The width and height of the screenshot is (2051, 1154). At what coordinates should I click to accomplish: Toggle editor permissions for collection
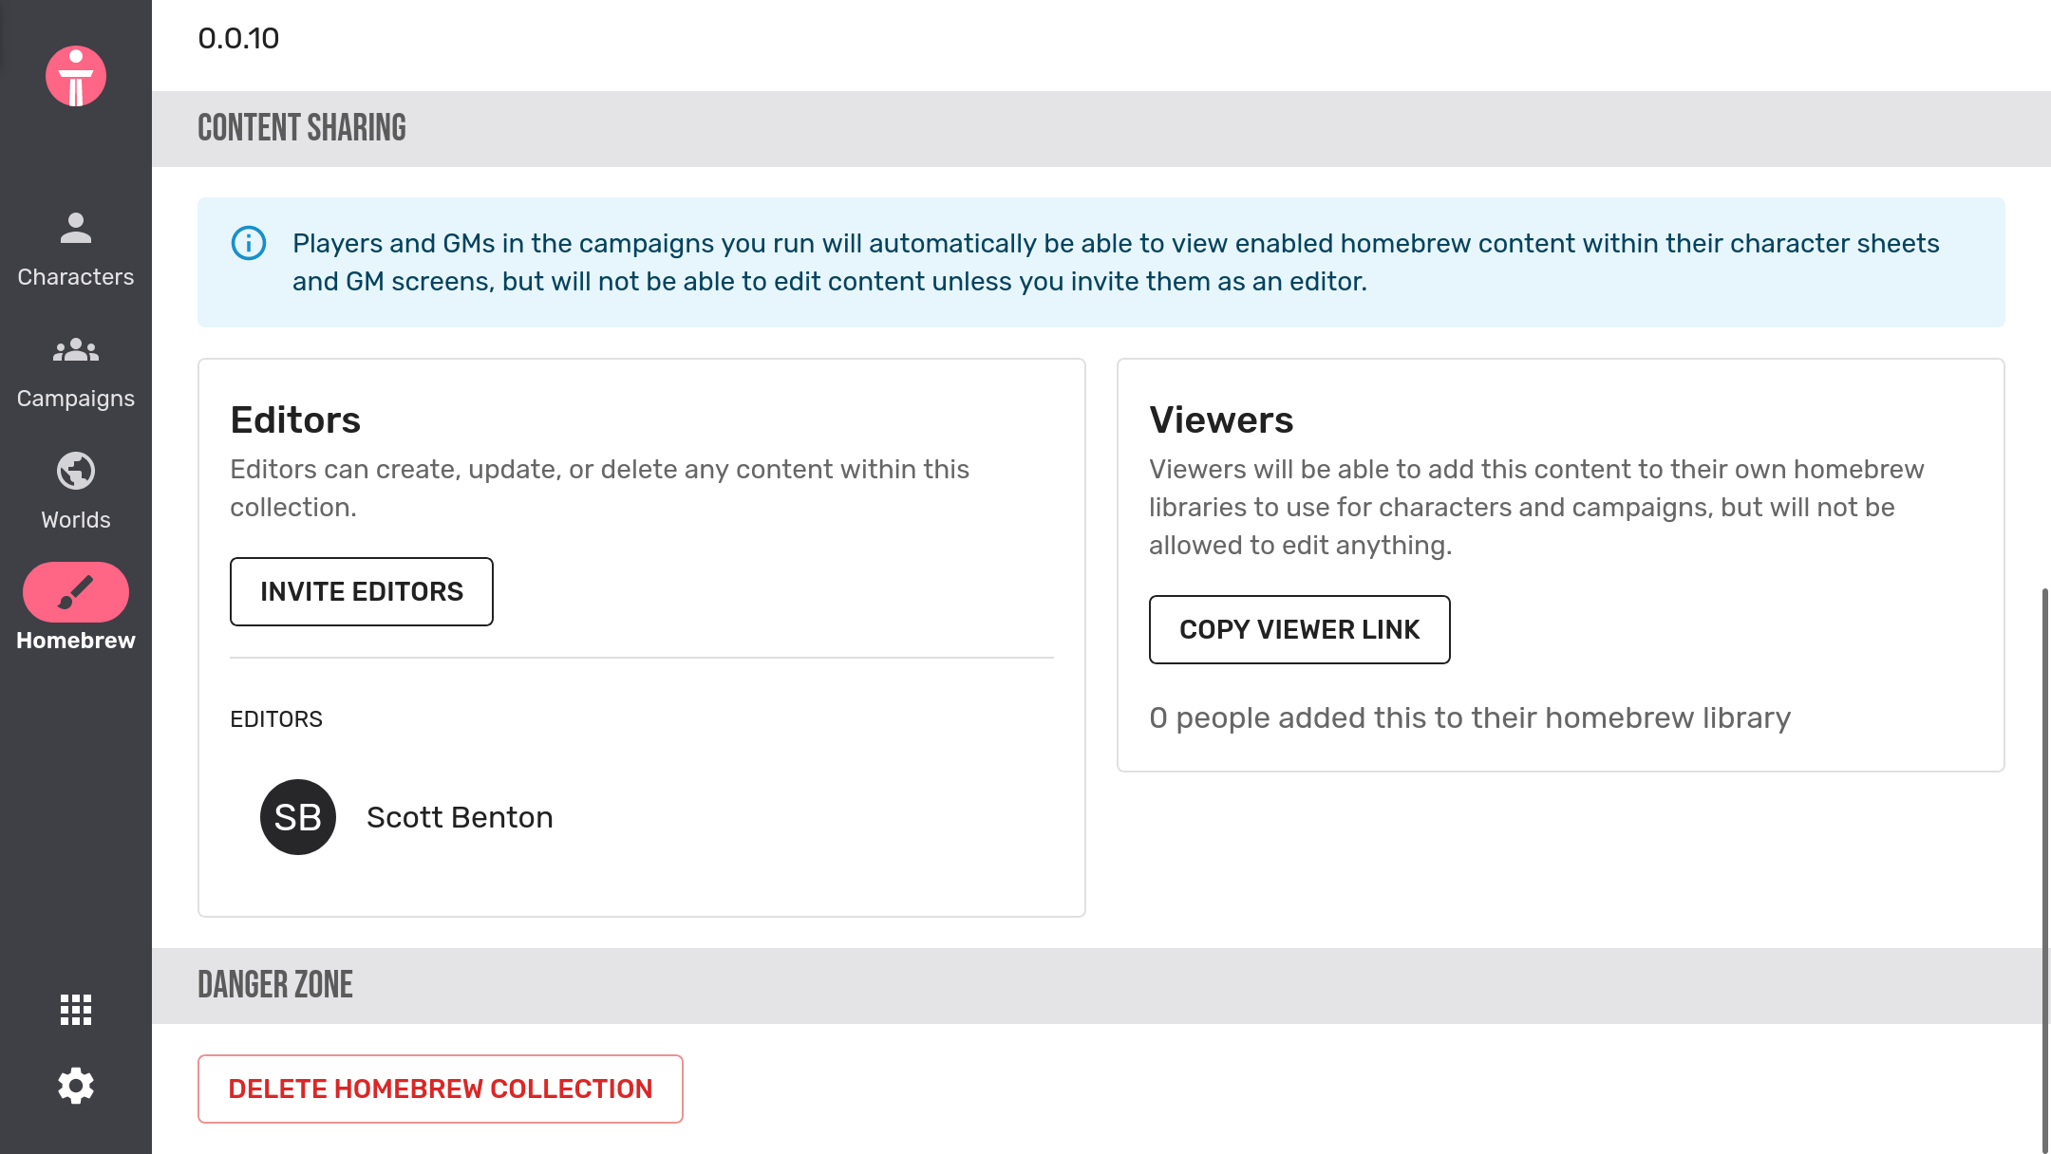tap(361, 591)
